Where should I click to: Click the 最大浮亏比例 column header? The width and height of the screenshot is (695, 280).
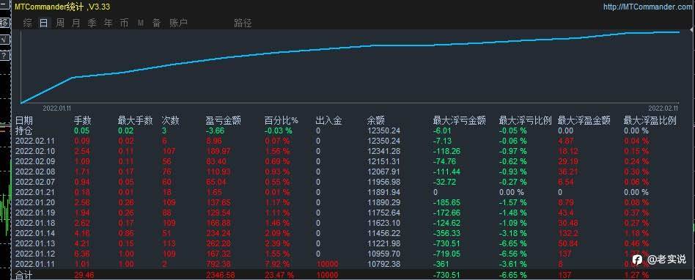pos(525,120)
